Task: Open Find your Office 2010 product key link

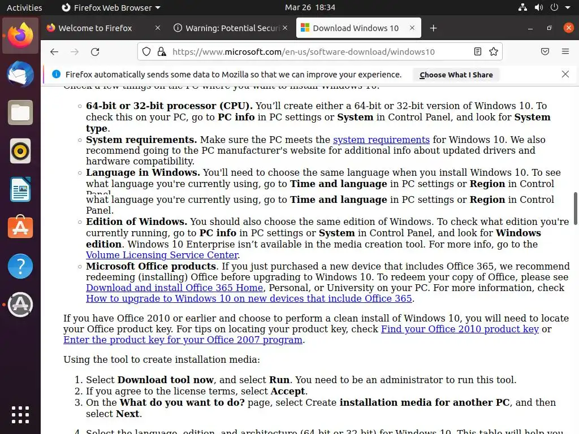Action: click(x=460, y=329)
